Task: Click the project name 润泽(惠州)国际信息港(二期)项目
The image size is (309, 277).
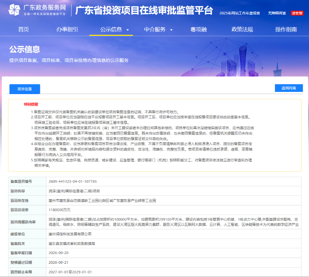Action: (74, 191)
